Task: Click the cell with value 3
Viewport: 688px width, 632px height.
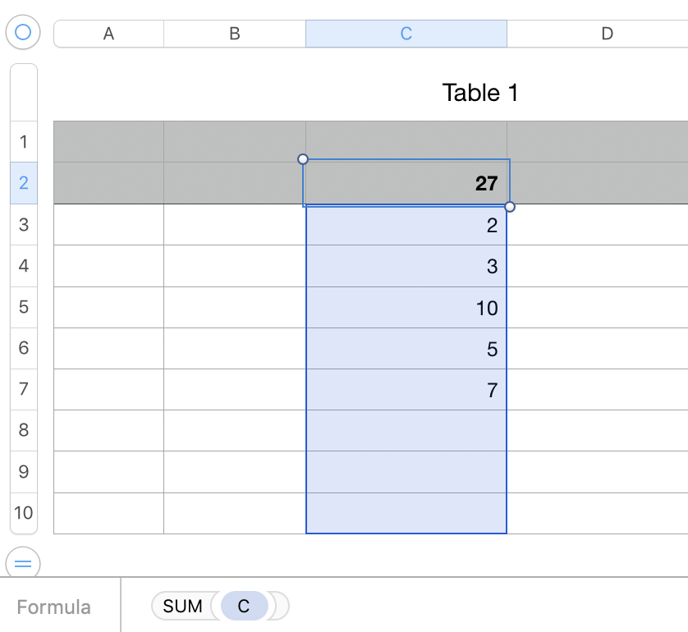Action: tap(406, 266)
